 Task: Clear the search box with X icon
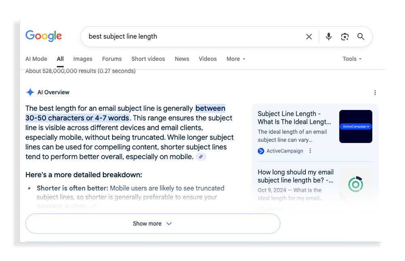point(309,37)
